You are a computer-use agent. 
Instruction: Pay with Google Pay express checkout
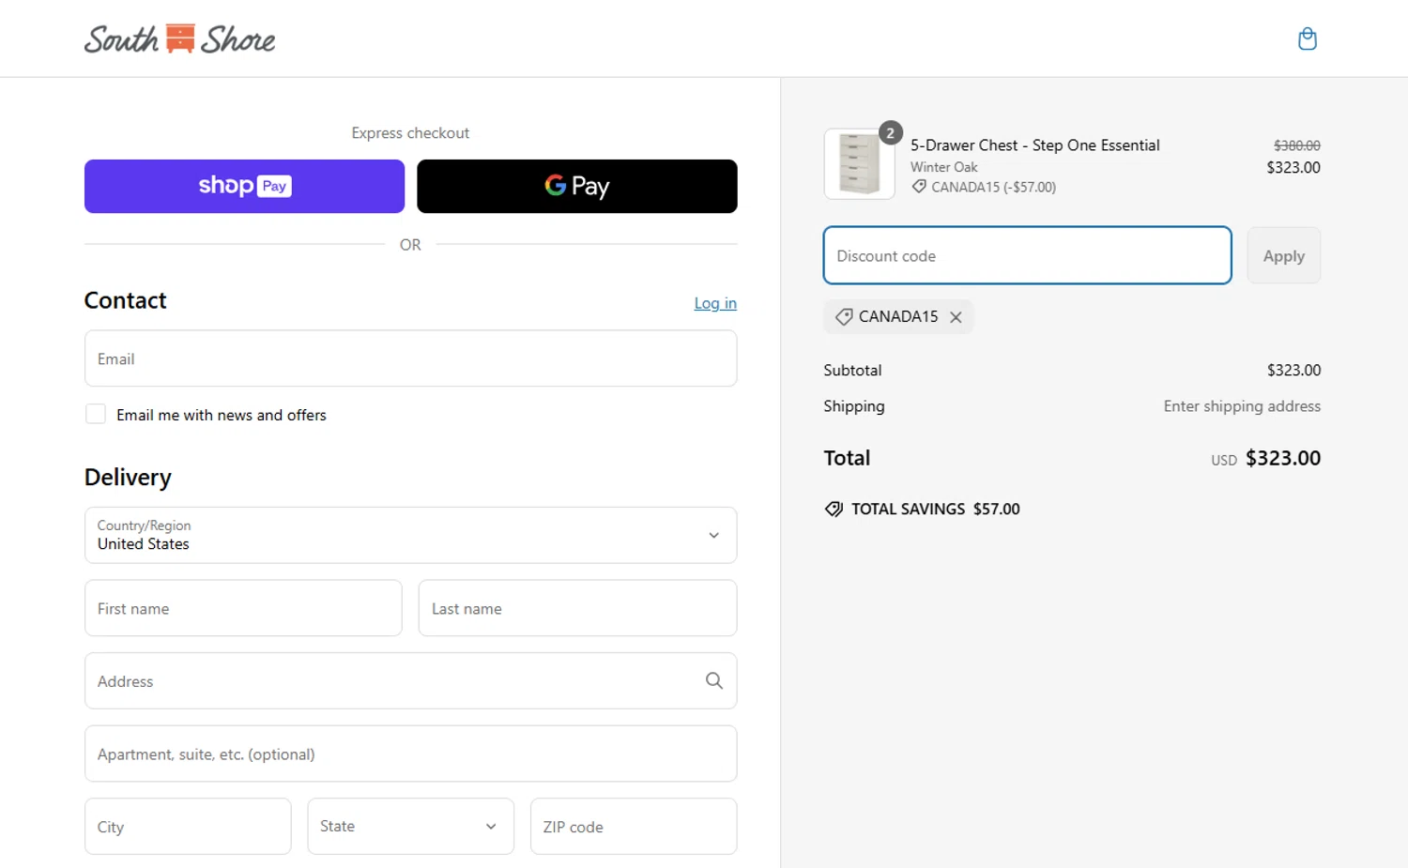point(576,186)
